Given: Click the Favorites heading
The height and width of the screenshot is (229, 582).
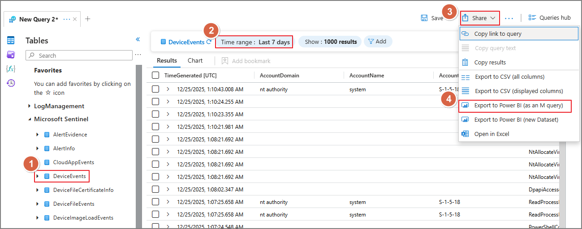Looking at the screenshot, I should pos(48,70).
